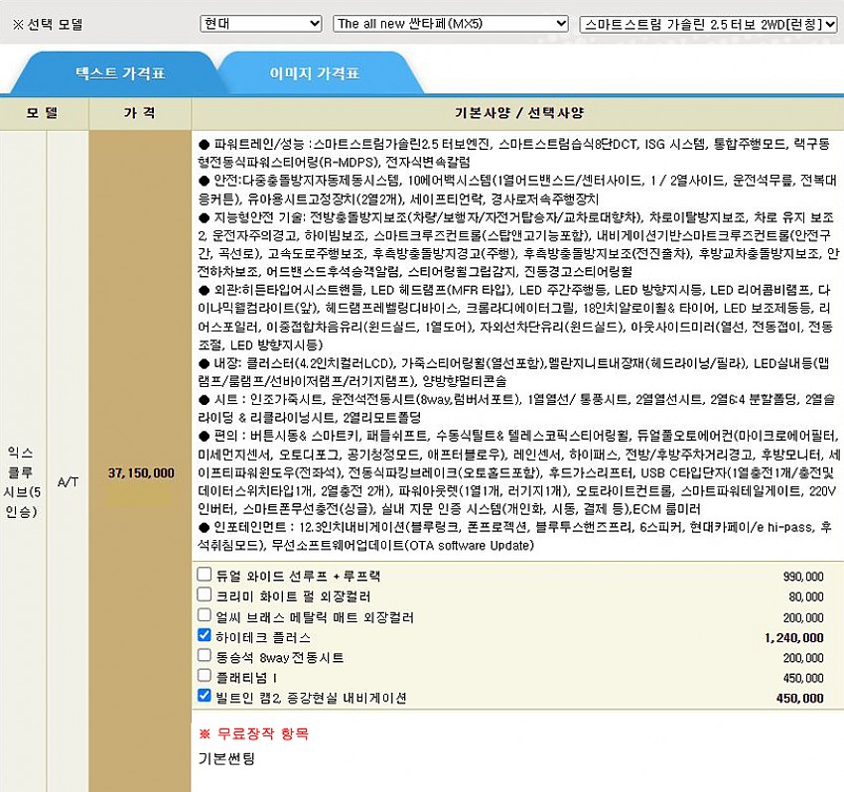The image size is (844, 792).
Task: Tick the 얼씨 브래스 메탈릭 매트 외장컬러 checkbox
Action: point(205,616)
